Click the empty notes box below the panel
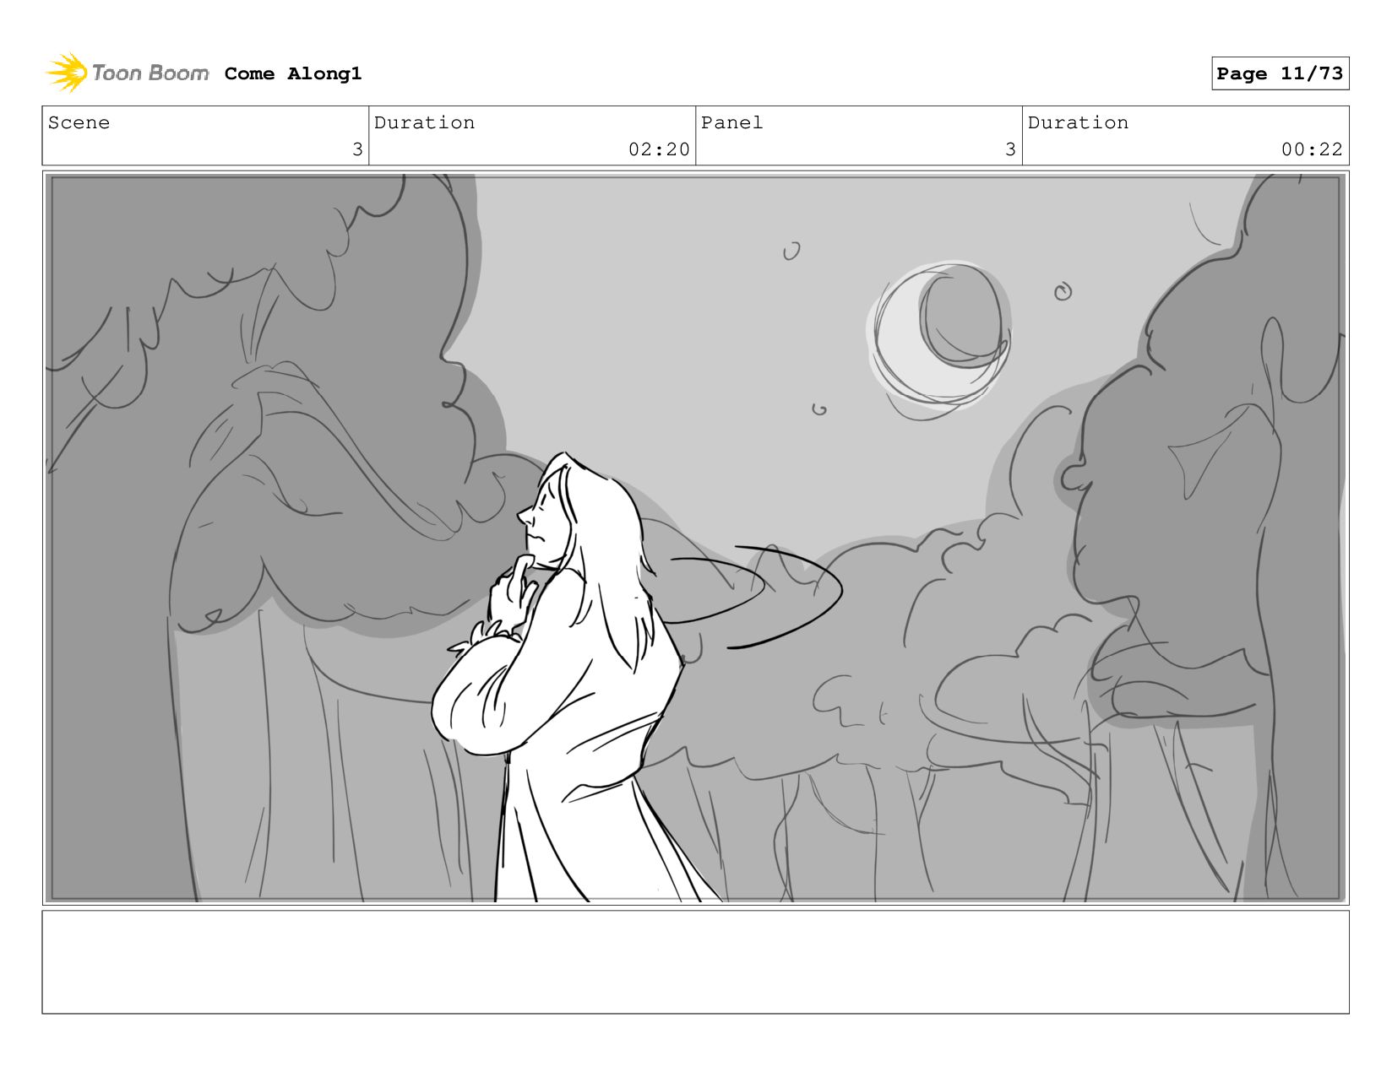This screenshot has width=1392, height=1077. click(695, 961)
